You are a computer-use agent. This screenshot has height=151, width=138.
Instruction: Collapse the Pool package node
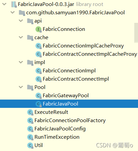pos(21,87)
